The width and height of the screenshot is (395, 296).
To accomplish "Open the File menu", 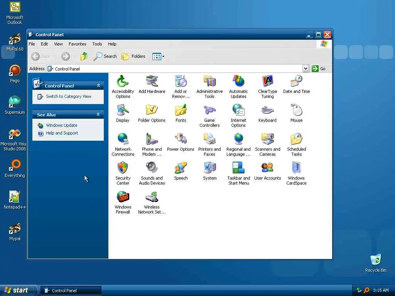I will 32,44.
